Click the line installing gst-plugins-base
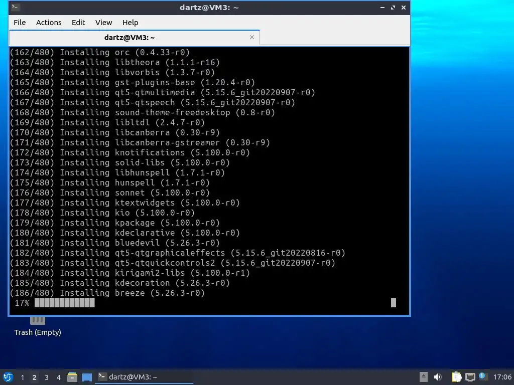Screen dimensions: 514x385 coord(133,83)
